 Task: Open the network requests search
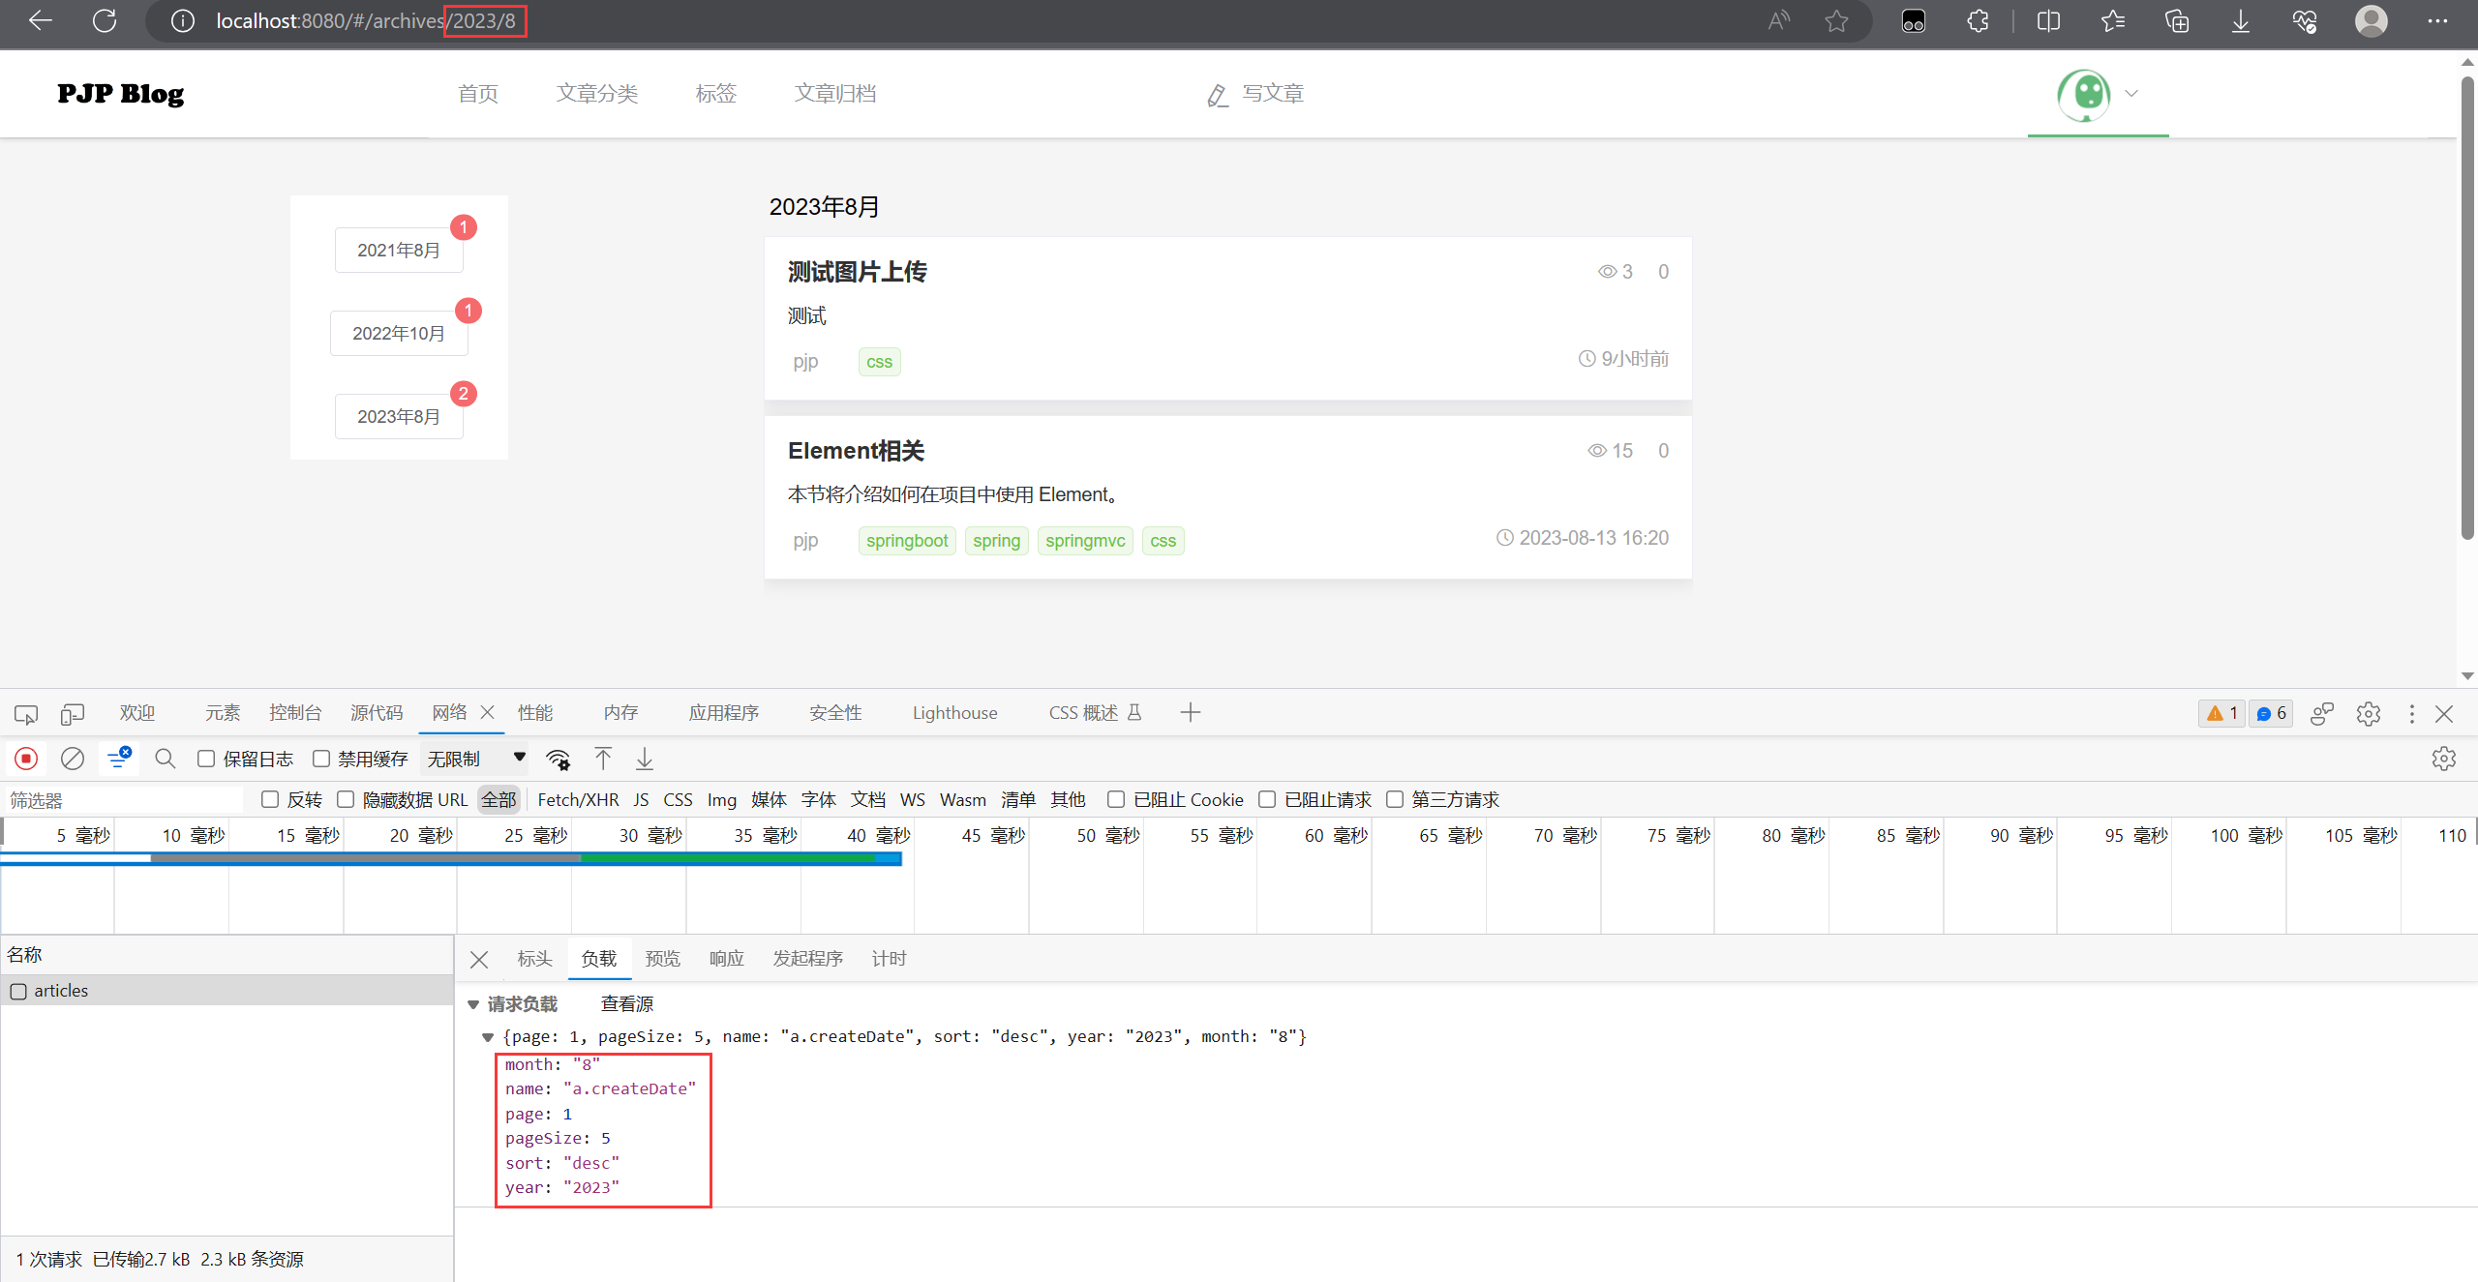(x=165, y=759)
